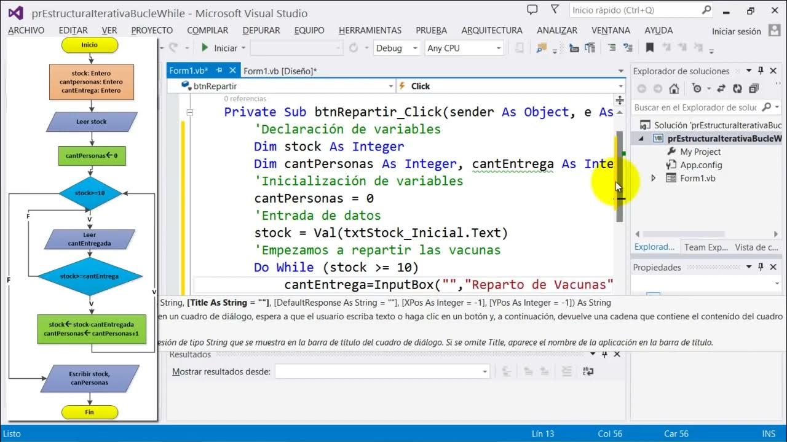Click the split editor handle above scrollbar

[620, 100]
